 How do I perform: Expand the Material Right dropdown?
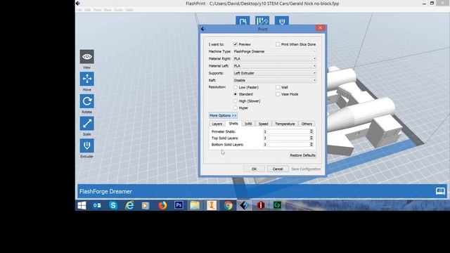(275, 59)
